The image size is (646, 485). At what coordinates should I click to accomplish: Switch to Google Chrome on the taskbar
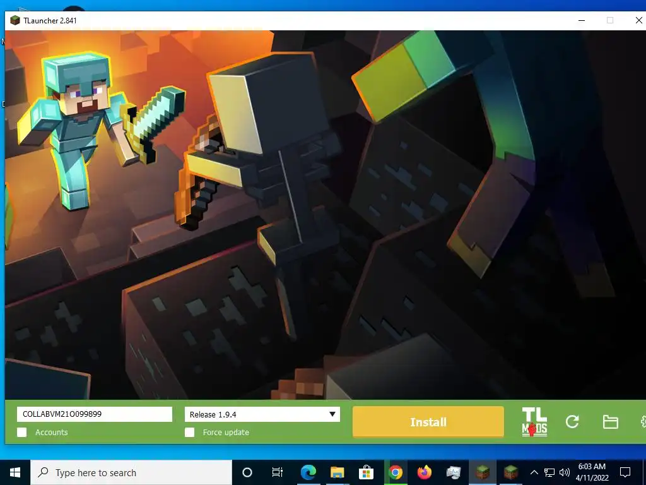point(395,472)
